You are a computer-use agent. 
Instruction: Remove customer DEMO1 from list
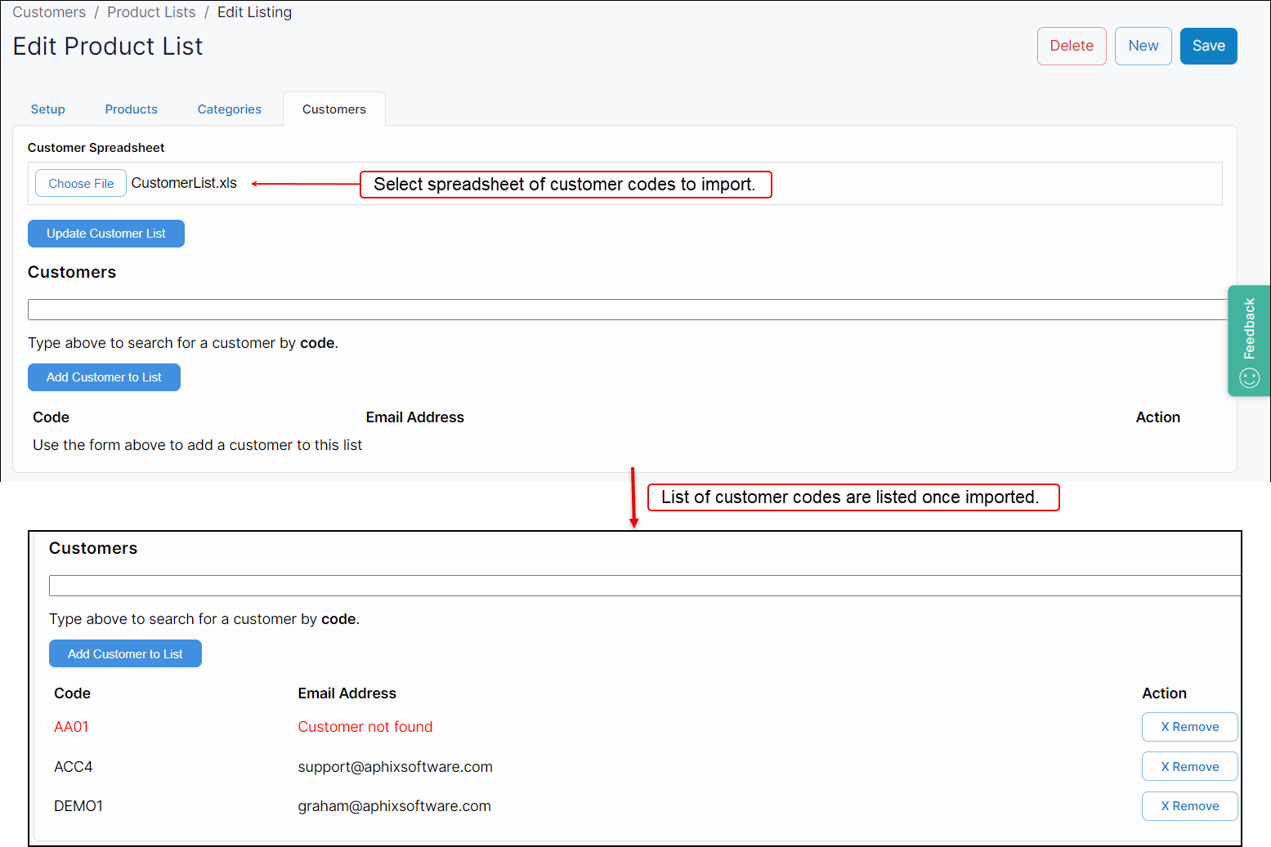[1188, 806]
